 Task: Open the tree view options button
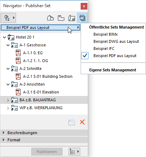pyautogui.click(x=74, y=152)
